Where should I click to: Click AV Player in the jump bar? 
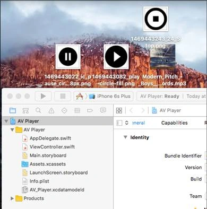pos(167,111)
